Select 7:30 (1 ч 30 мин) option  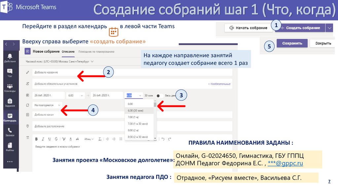coord(139,124)
